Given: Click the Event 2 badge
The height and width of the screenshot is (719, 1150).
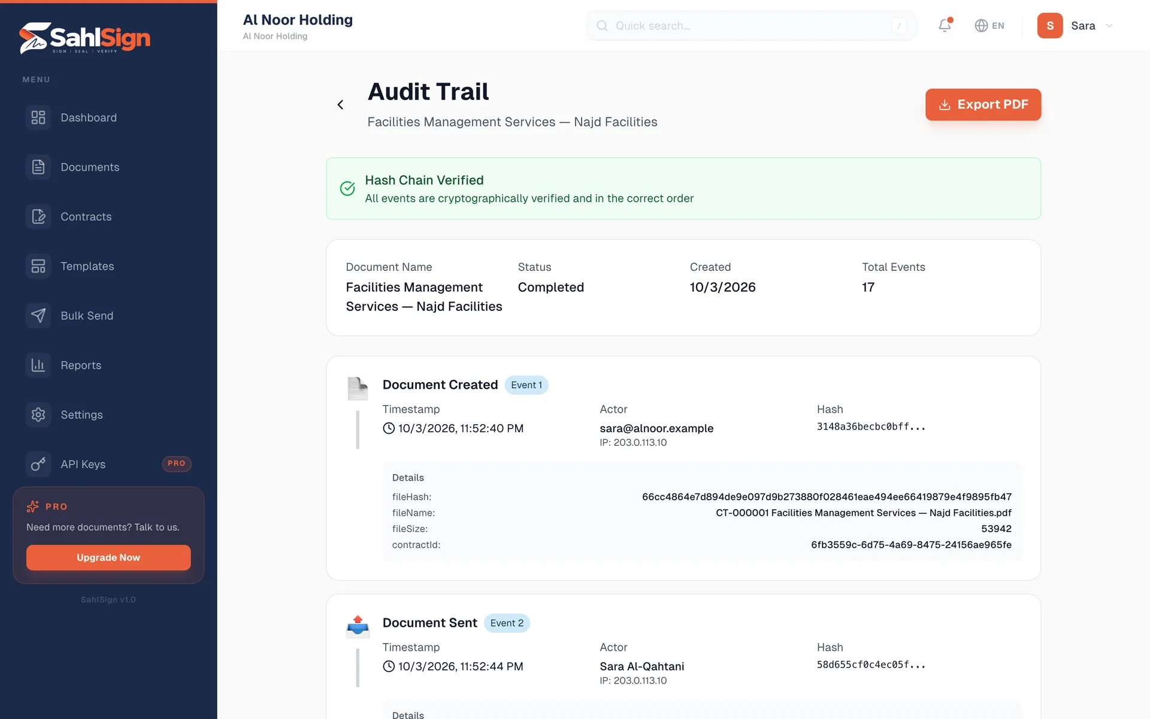Looking at the screenshot, I should 507,623.
